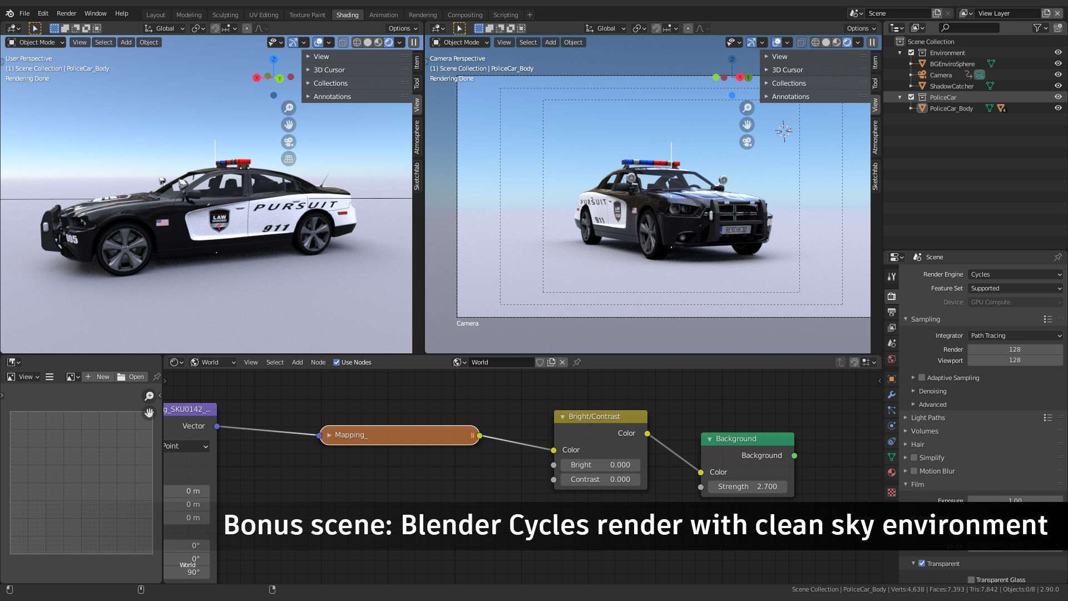Expand the Mapping_ node

[329, 435]
